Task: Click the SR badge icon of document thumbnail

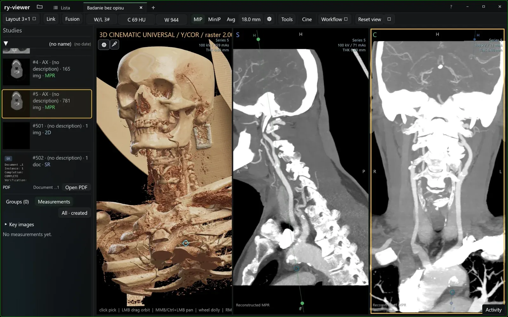Action: (x=8, y=158)
